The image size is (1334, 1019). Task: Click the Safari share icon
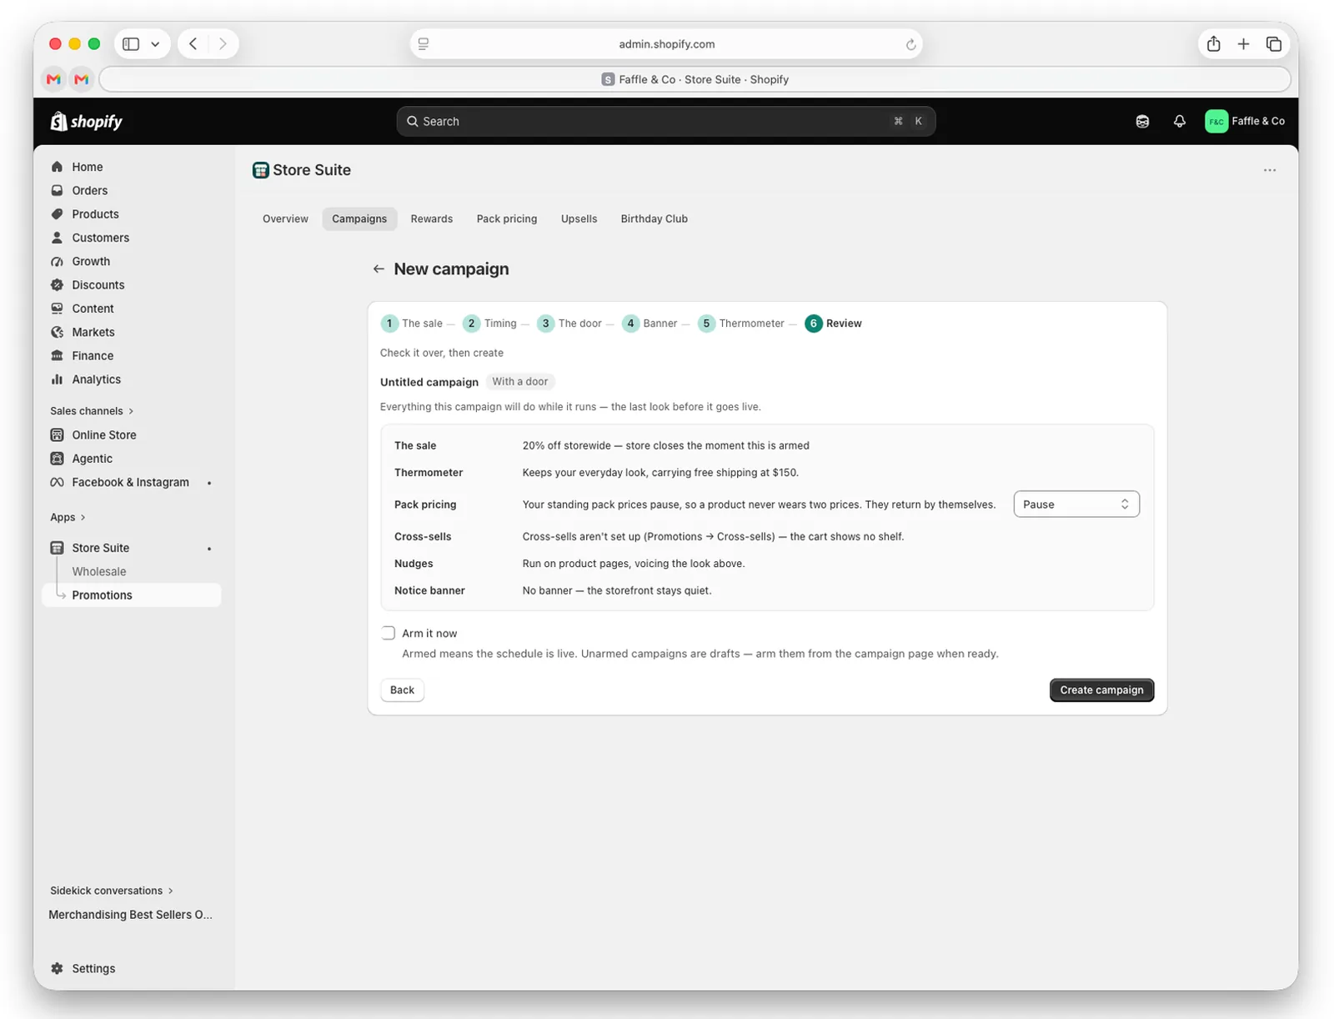pyautogui.click(x=1213, y=44)
